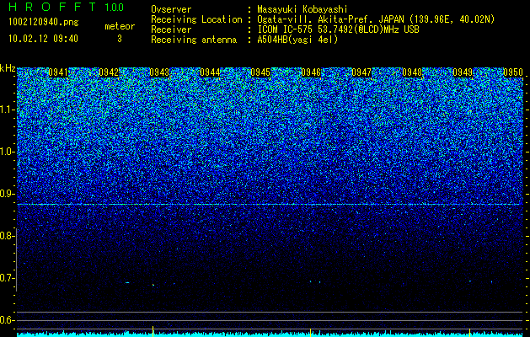Click the 0.9 frequency axis label
Image resolution: width=530 pixels, height=337 pixels.
7,194
